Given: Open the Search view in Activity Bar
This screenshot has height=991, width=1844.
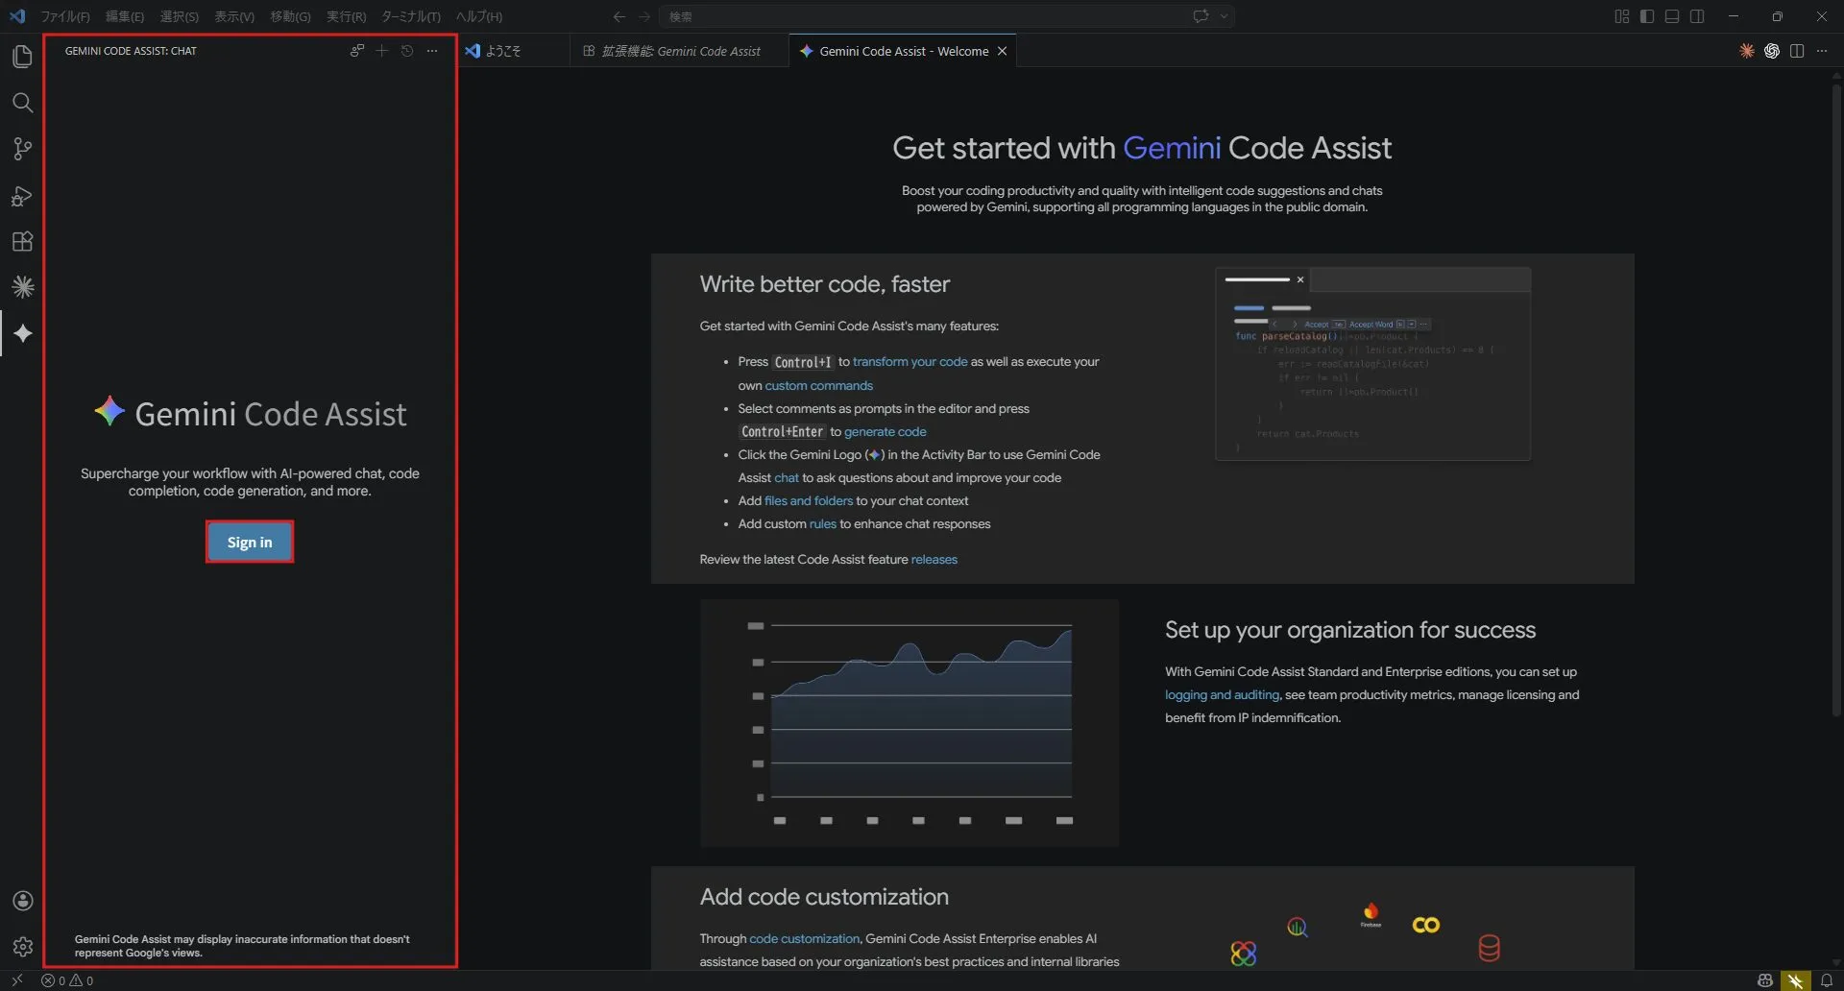Looking at the screenshot, I should pyautogui.click(x=22, y=103).
